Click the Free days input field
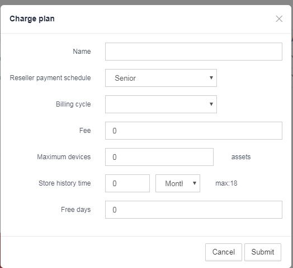Image resolution: width=293 pixels, height=268 pixels. (x=193, y=210)
